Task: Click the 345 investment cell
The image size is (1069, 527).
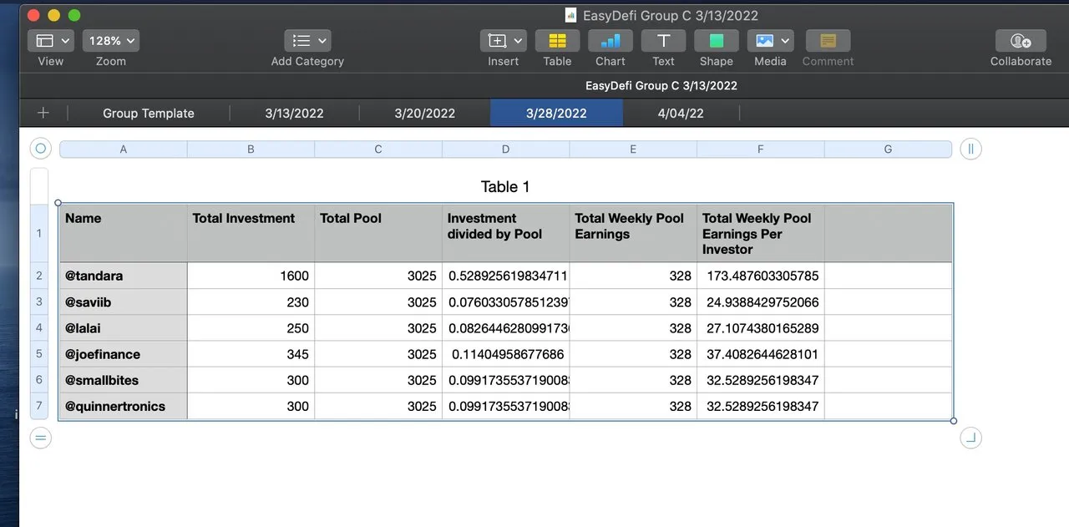Action: (x=251, y=353)
